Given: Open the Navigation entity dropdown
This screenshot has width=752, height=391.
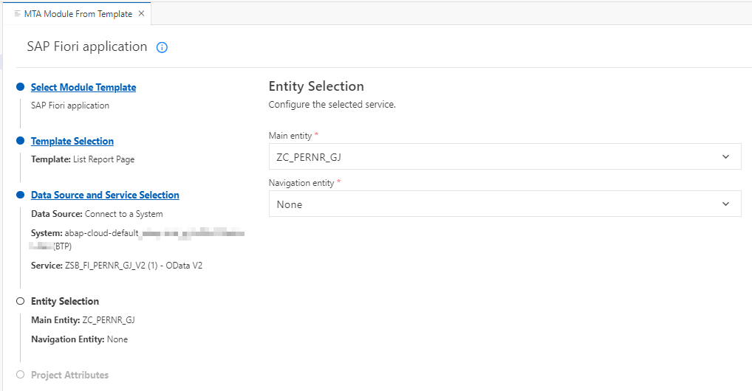Looking at the screenshot, I should click(x=505, y=204).
